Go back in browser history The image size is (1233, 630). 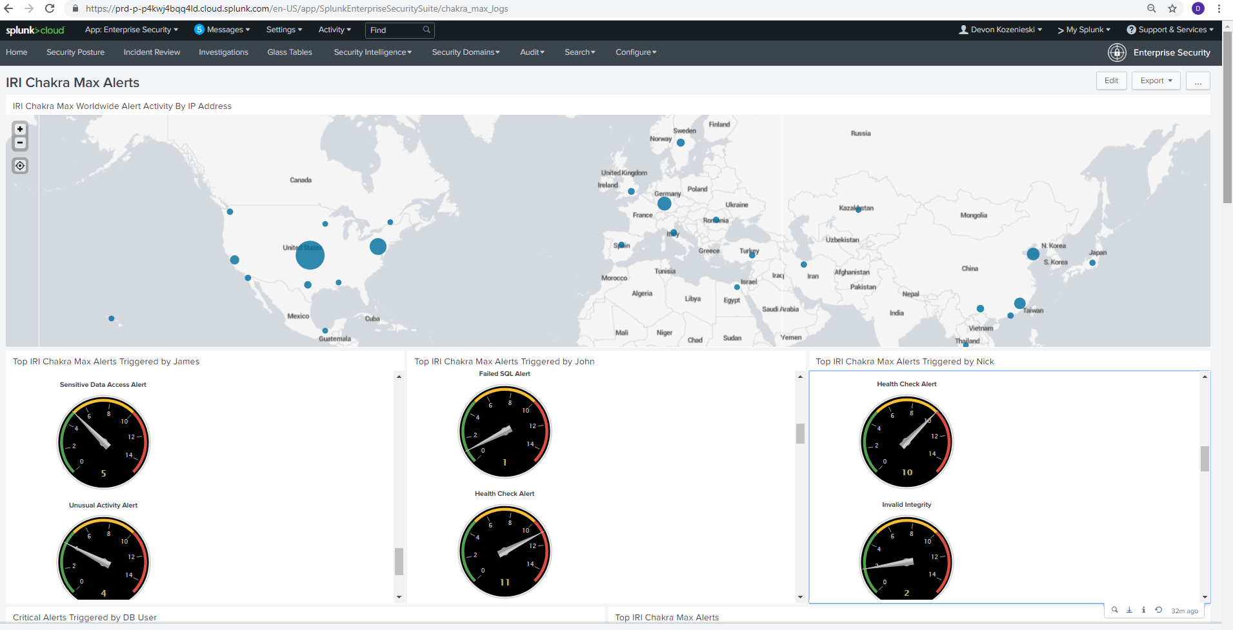click(9, 8)
